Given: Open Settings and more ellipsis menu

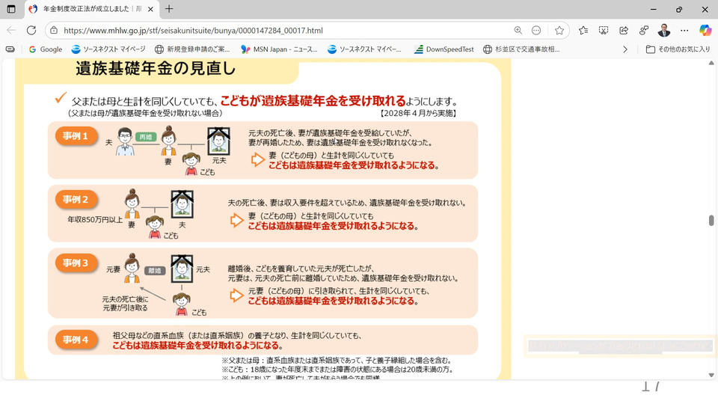Looking at the screenshot, I should tap(684, 30).
